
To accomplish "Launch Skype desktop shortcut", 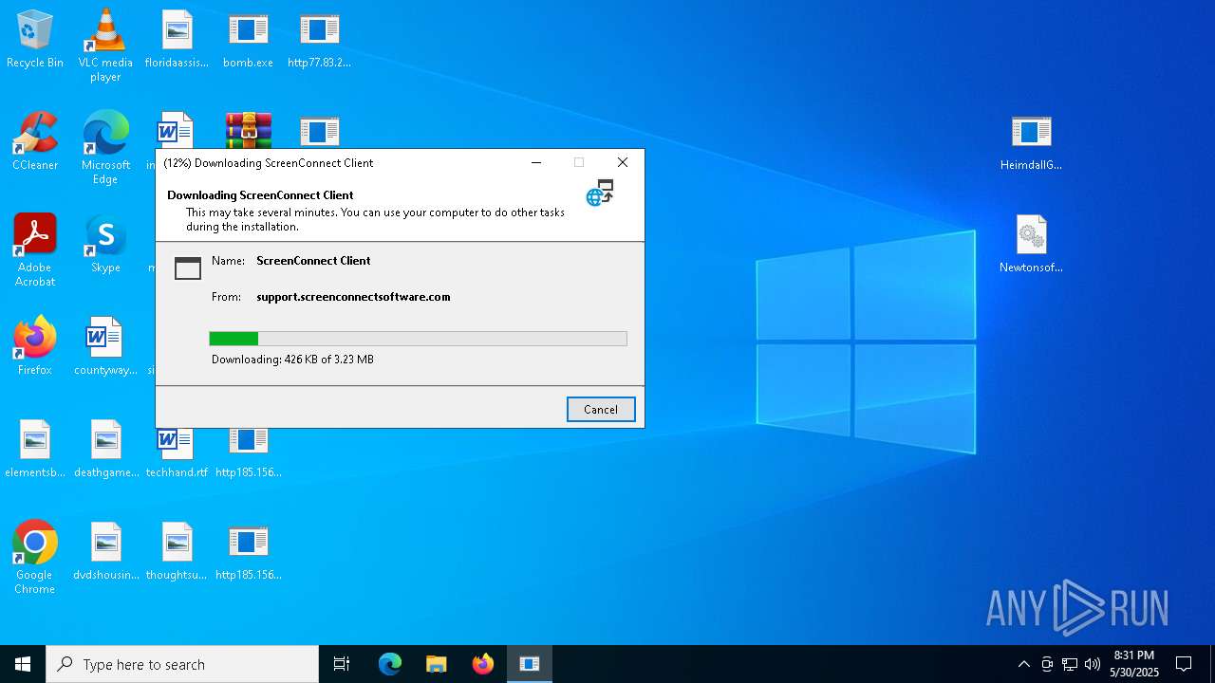I will 105,245.
